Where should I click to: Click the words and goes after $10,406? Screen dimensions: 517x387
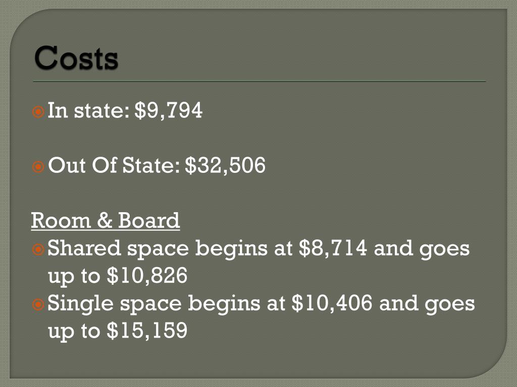427,305
